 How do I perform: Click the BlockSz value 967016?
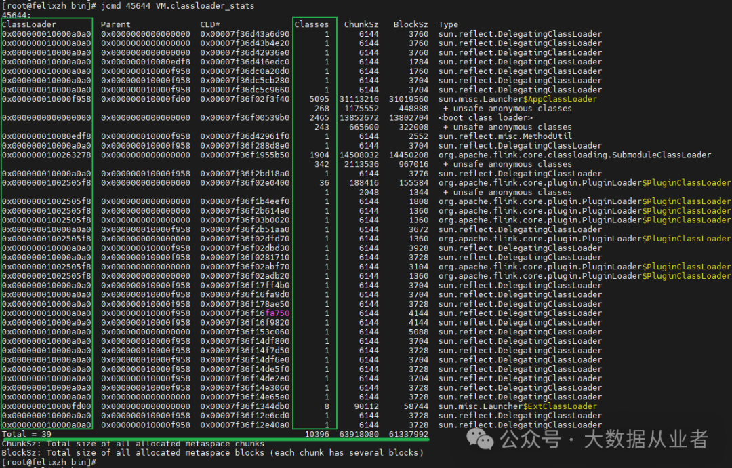pos(413,164)
